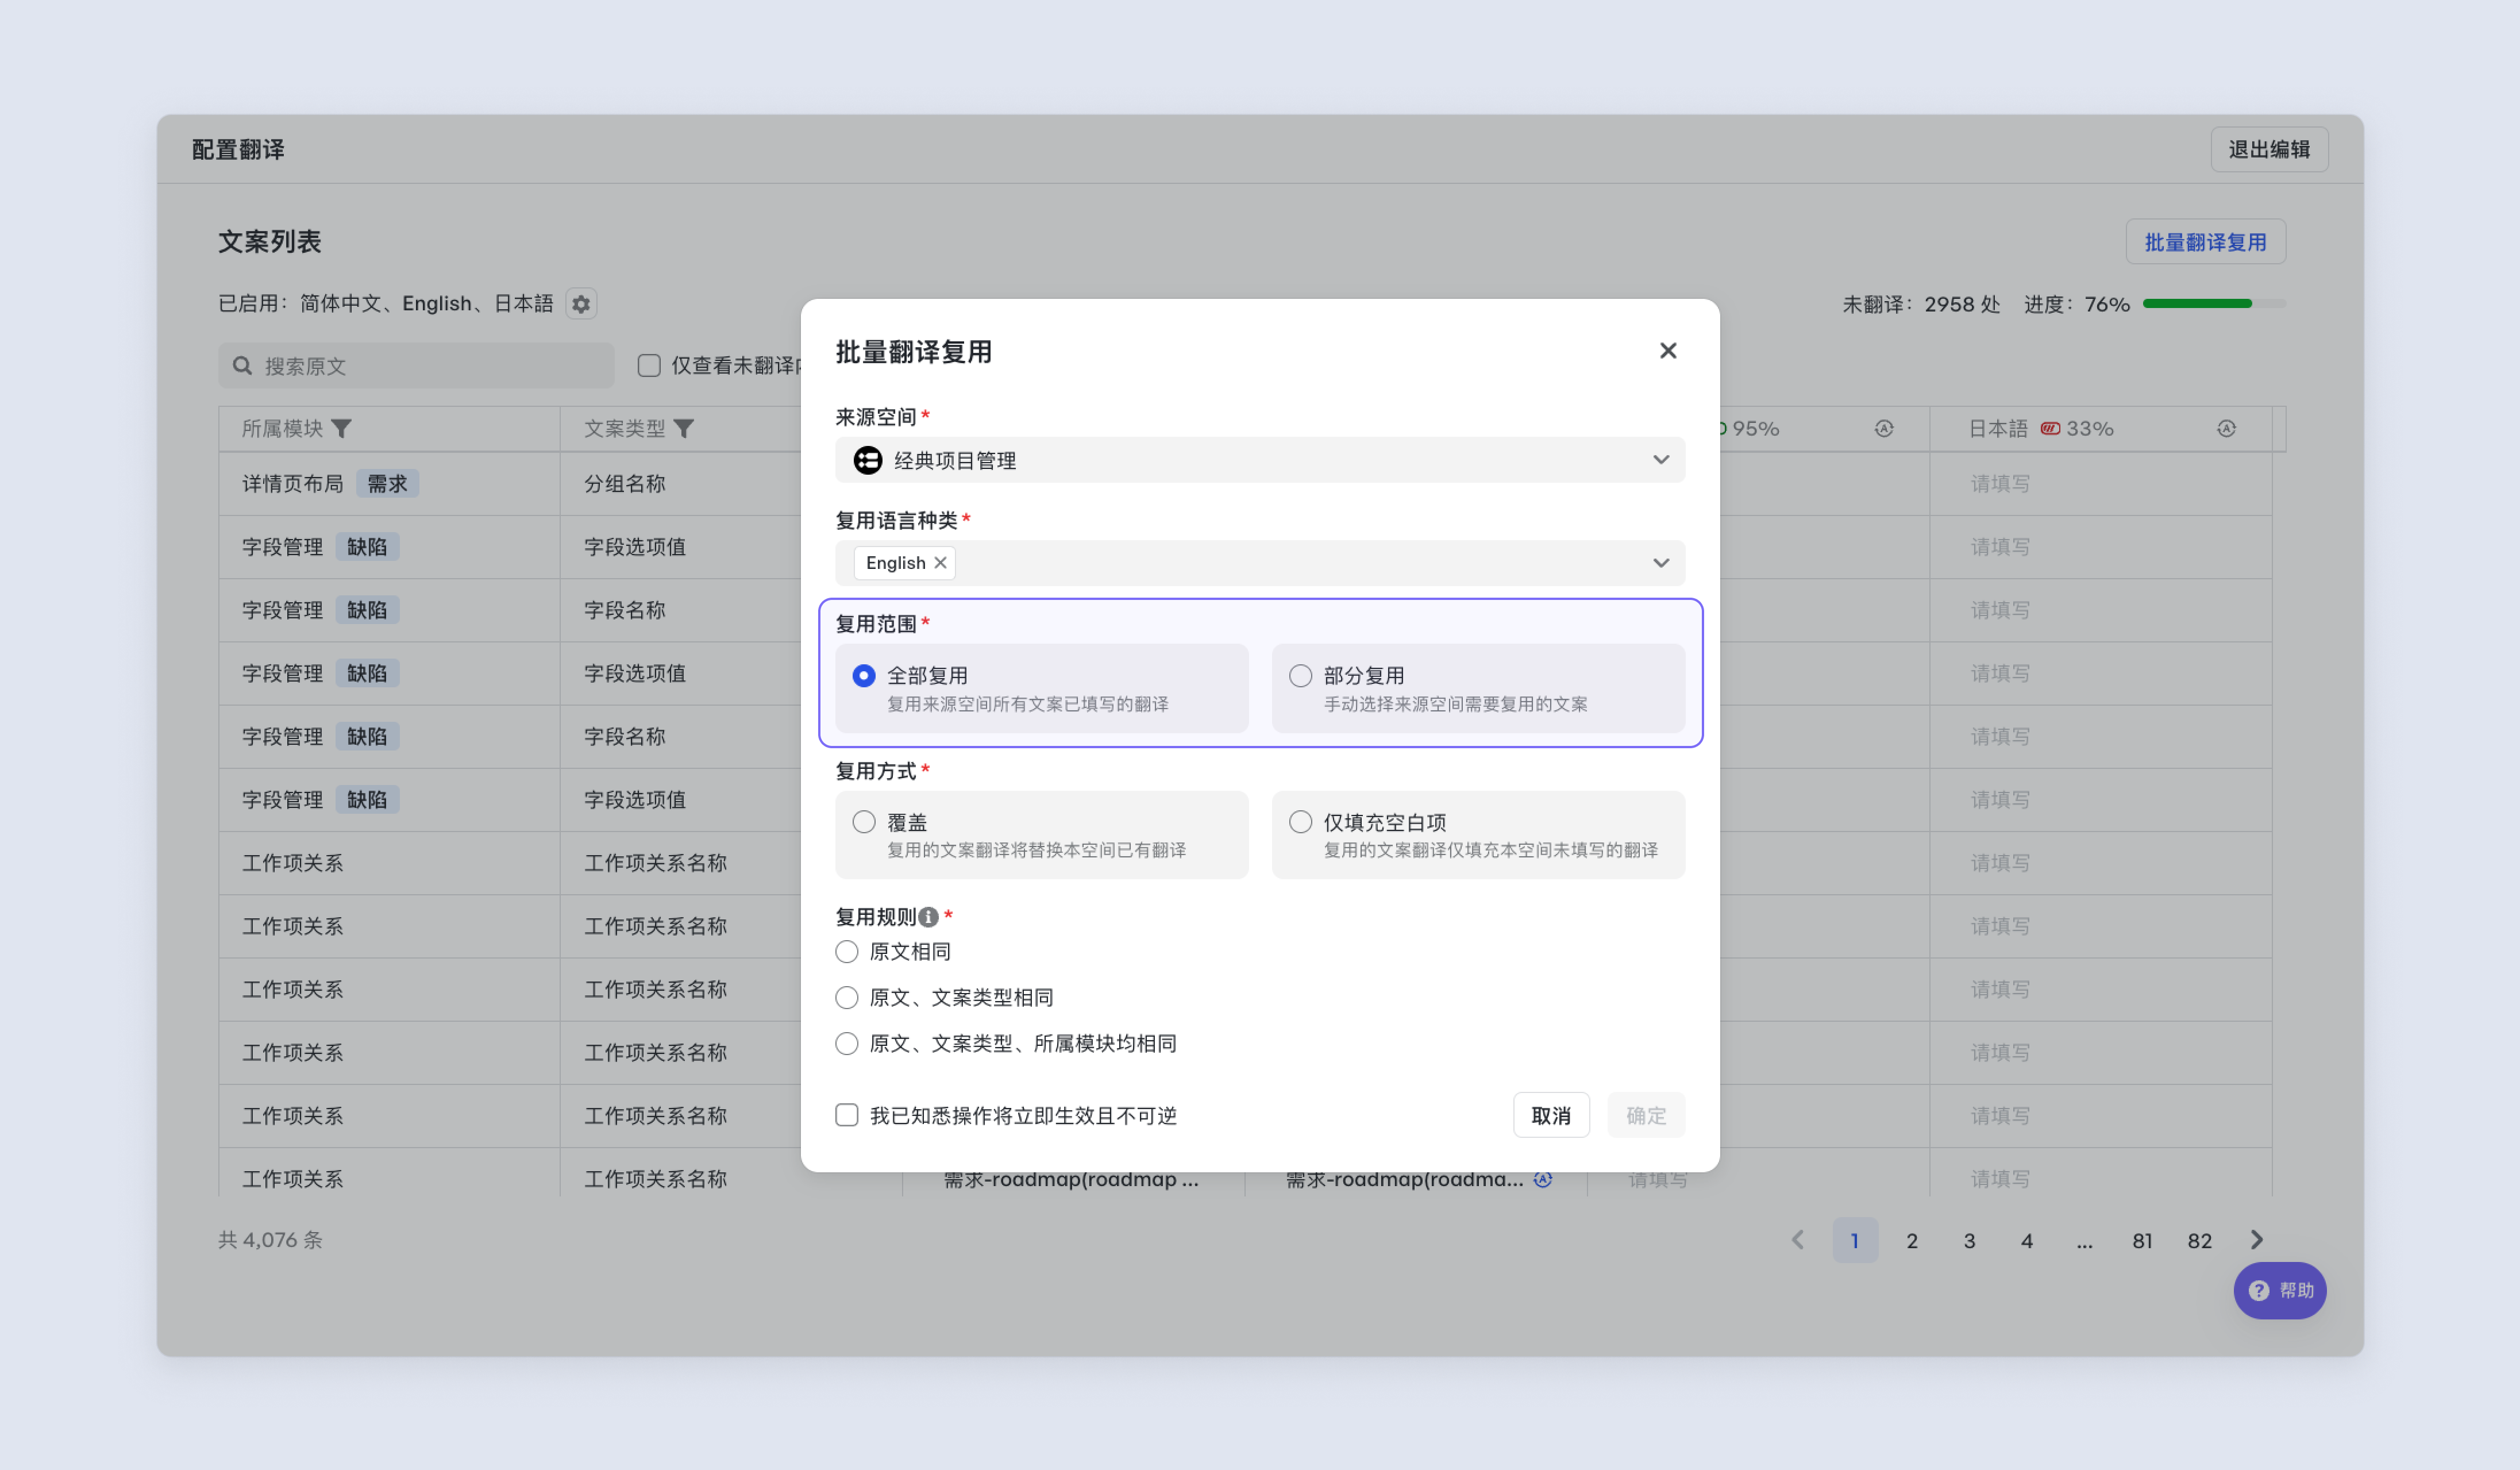This screenshot has width=2520, height=1470.
Task: Filter by 文案类型 column
Action: [x=683, y=429]
